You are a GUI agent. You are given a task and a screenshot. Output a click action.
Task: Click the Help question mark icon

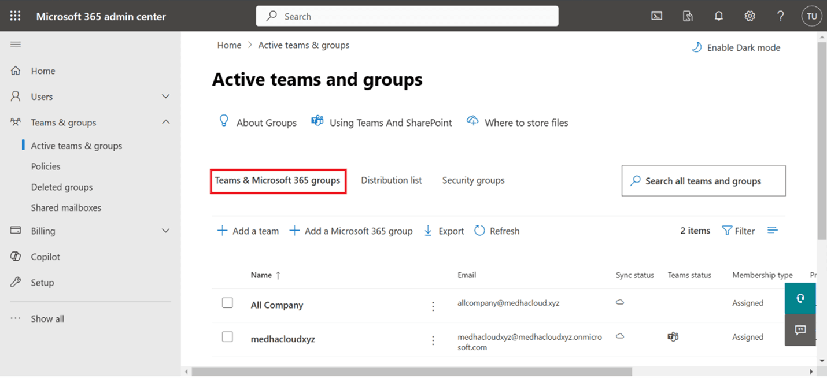pyautogui.click(x=780, y=16)
